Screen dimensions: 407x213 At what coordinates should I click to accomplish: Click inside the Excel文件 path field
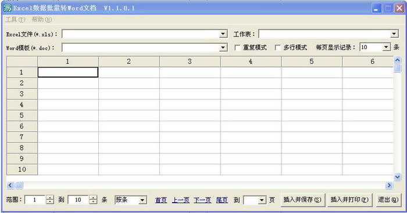click(141, 34)
